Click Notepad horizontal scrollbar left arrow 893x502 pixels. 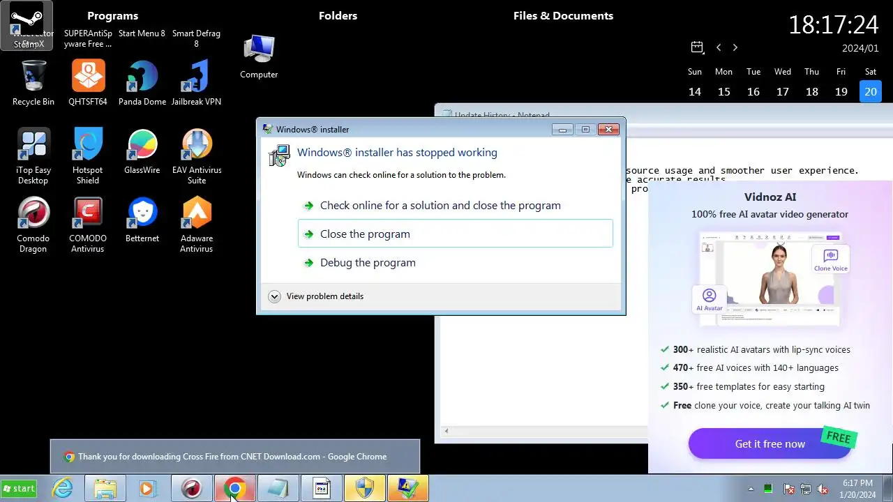pyautogui.click(x=446, y=431)
